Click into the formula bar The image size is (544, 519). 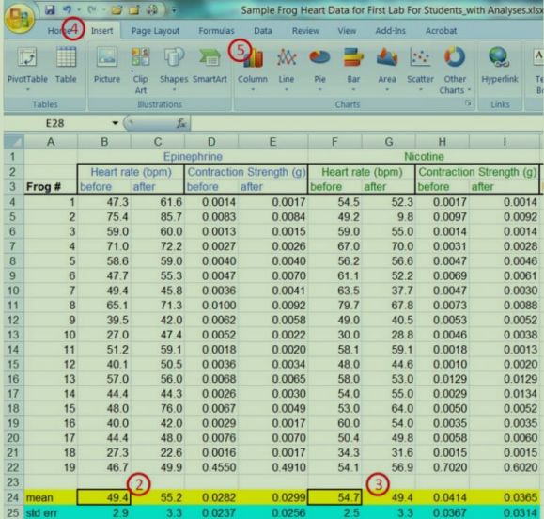pyautogui.click(x=367, y=123)
